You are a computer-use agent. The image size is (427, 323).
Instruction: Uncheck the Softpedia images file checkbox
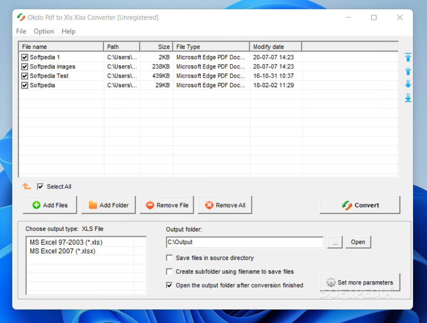pos(25,67)
